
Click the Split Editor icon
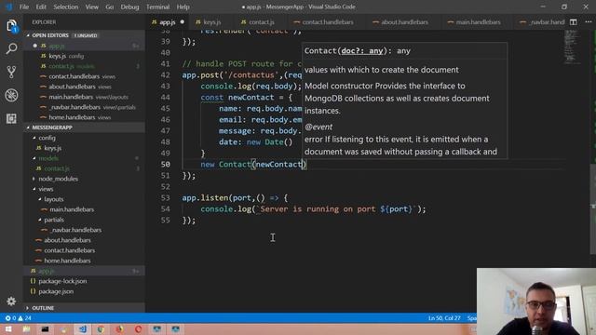(x=574, y=22)
